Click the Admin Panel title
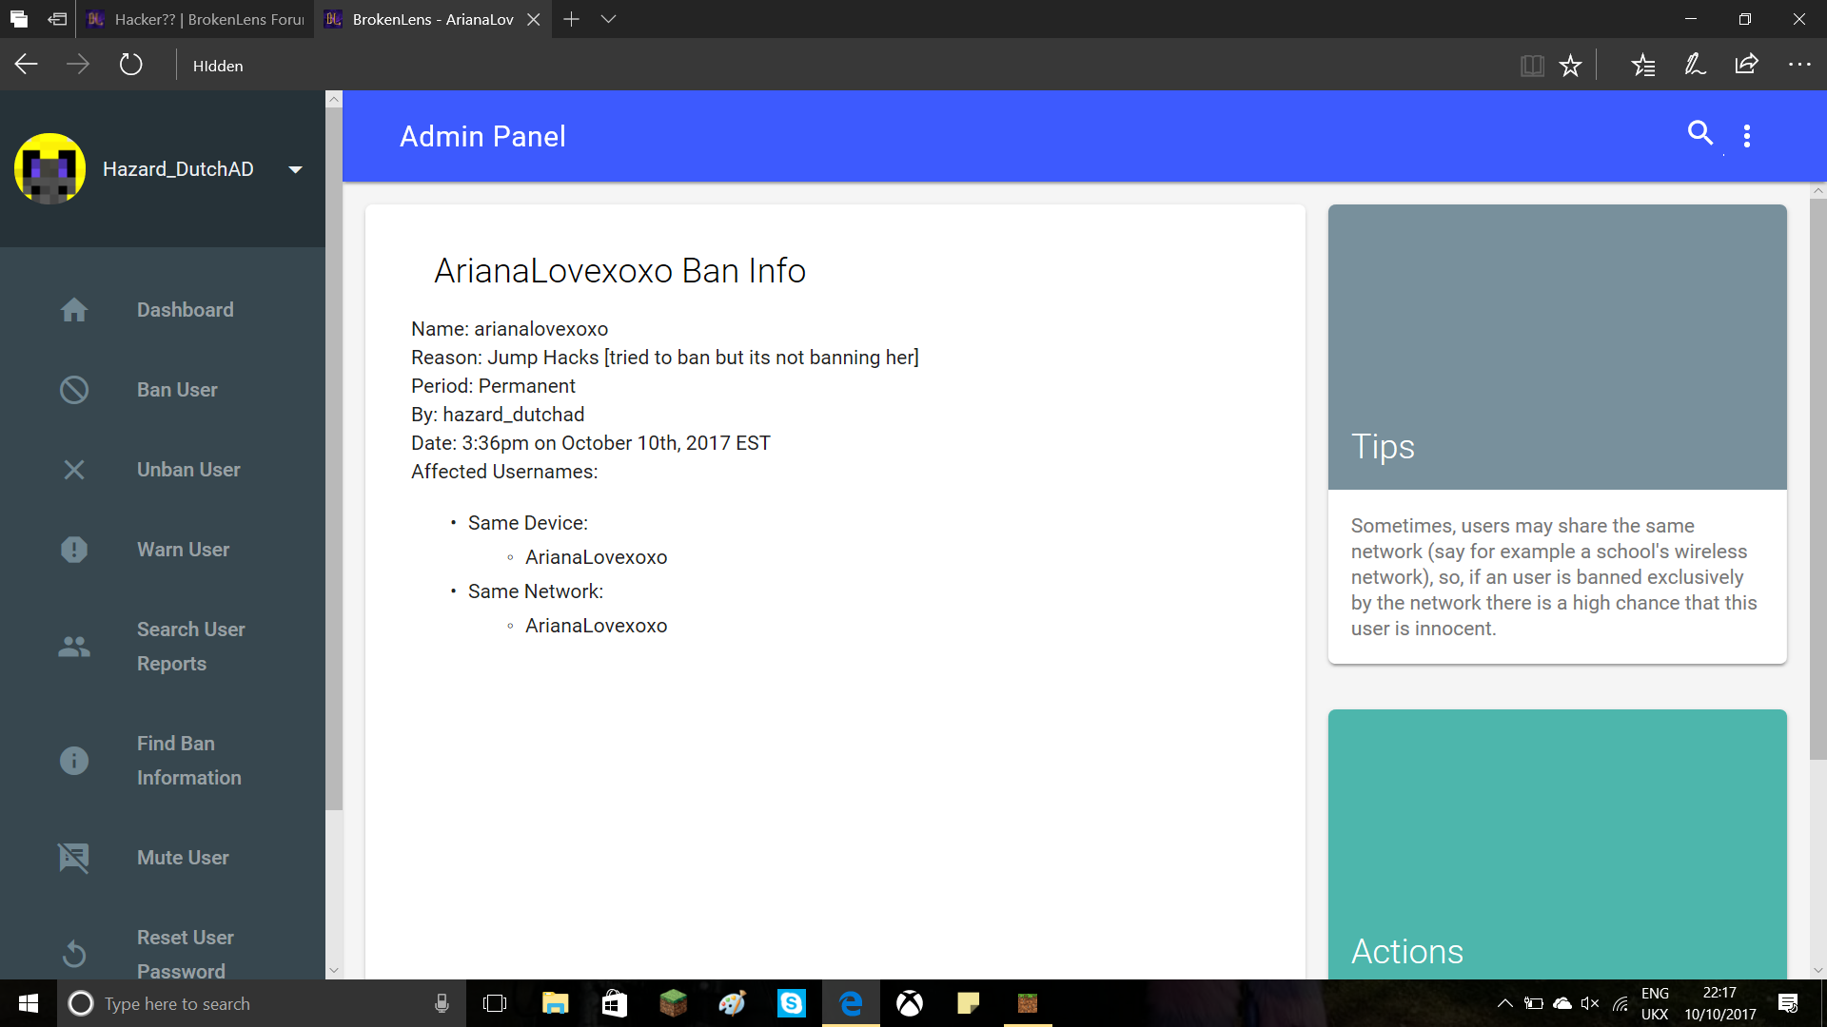The height and width of the screenshot is (1027, 1827). tap(482, 136)
